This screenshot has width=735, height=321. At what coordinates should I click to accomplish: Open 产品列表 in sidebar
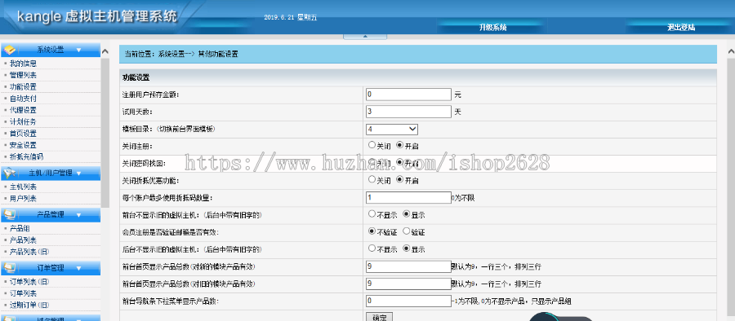tap(23, 240)
